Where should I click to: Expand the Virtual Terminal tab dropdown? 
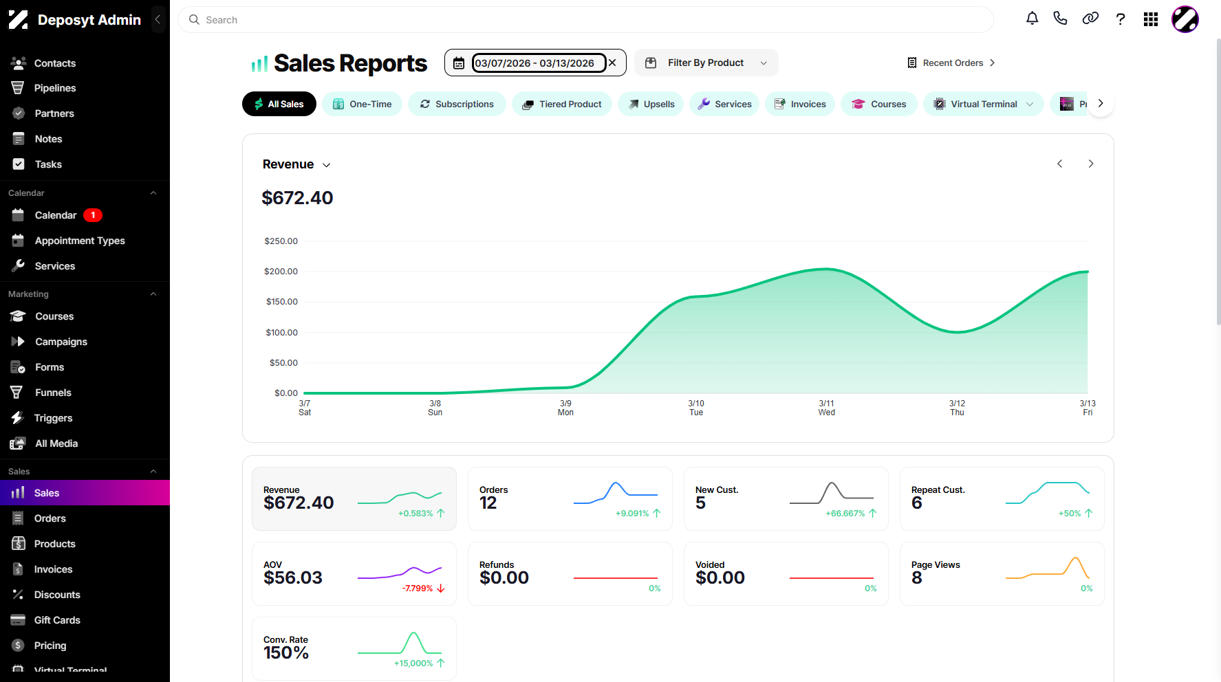1030,104
